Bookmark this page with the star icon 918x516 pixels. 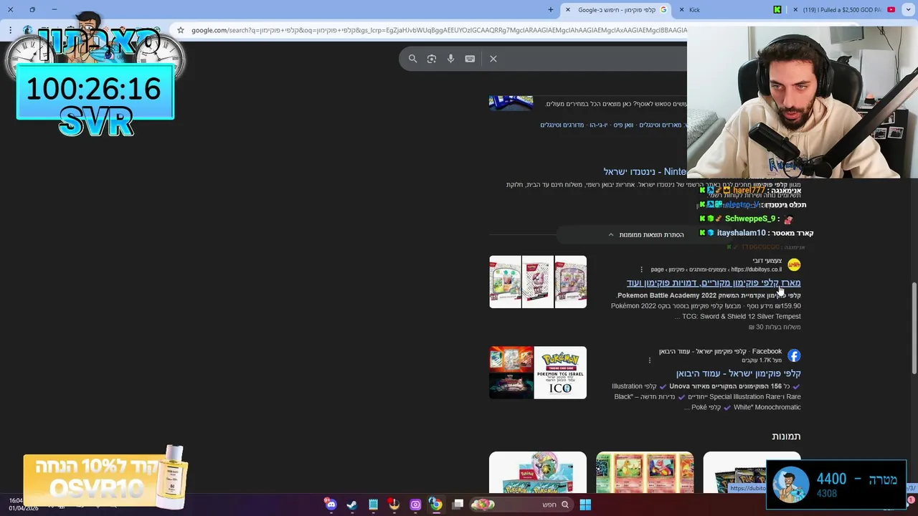click(x=181, y=30)
